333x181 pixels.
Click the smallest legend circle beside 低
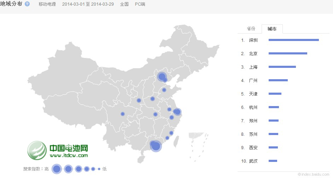point(99,169)
